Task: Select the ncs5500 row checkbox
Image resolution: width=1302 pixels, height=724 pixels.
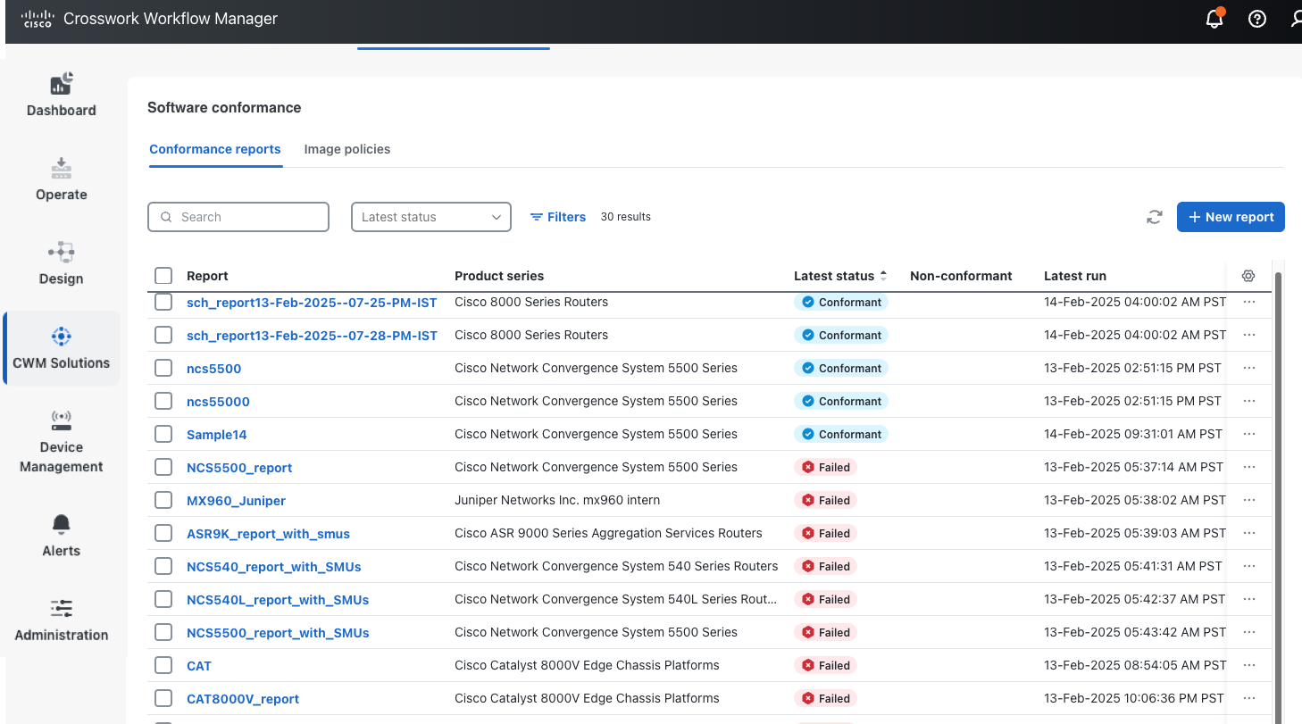Action: click(163, 368)
